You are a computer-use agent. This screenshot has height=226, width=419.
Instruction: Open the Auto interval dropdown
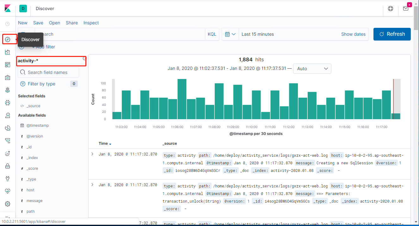(x=312, y=69)
